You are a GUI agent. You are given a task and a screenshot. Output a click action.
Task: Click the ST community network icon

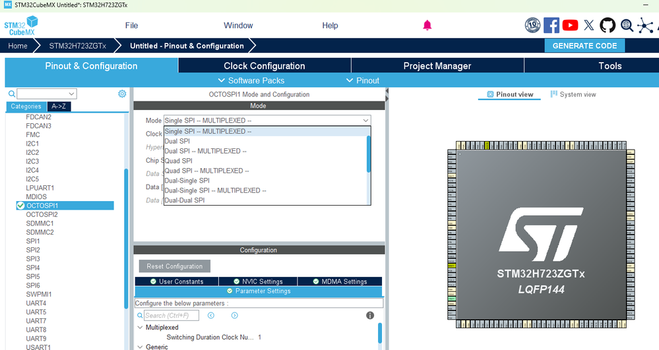click(x=645, y=25)
